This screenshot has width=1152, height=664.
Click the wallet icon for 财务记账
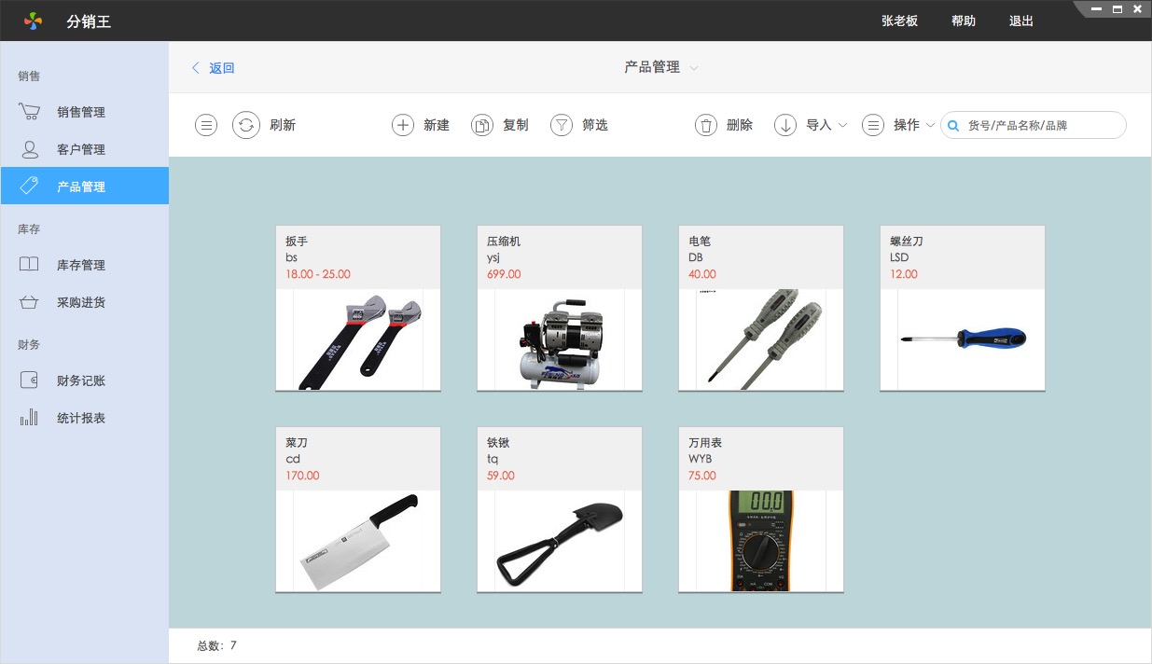[x=29, y=380]
